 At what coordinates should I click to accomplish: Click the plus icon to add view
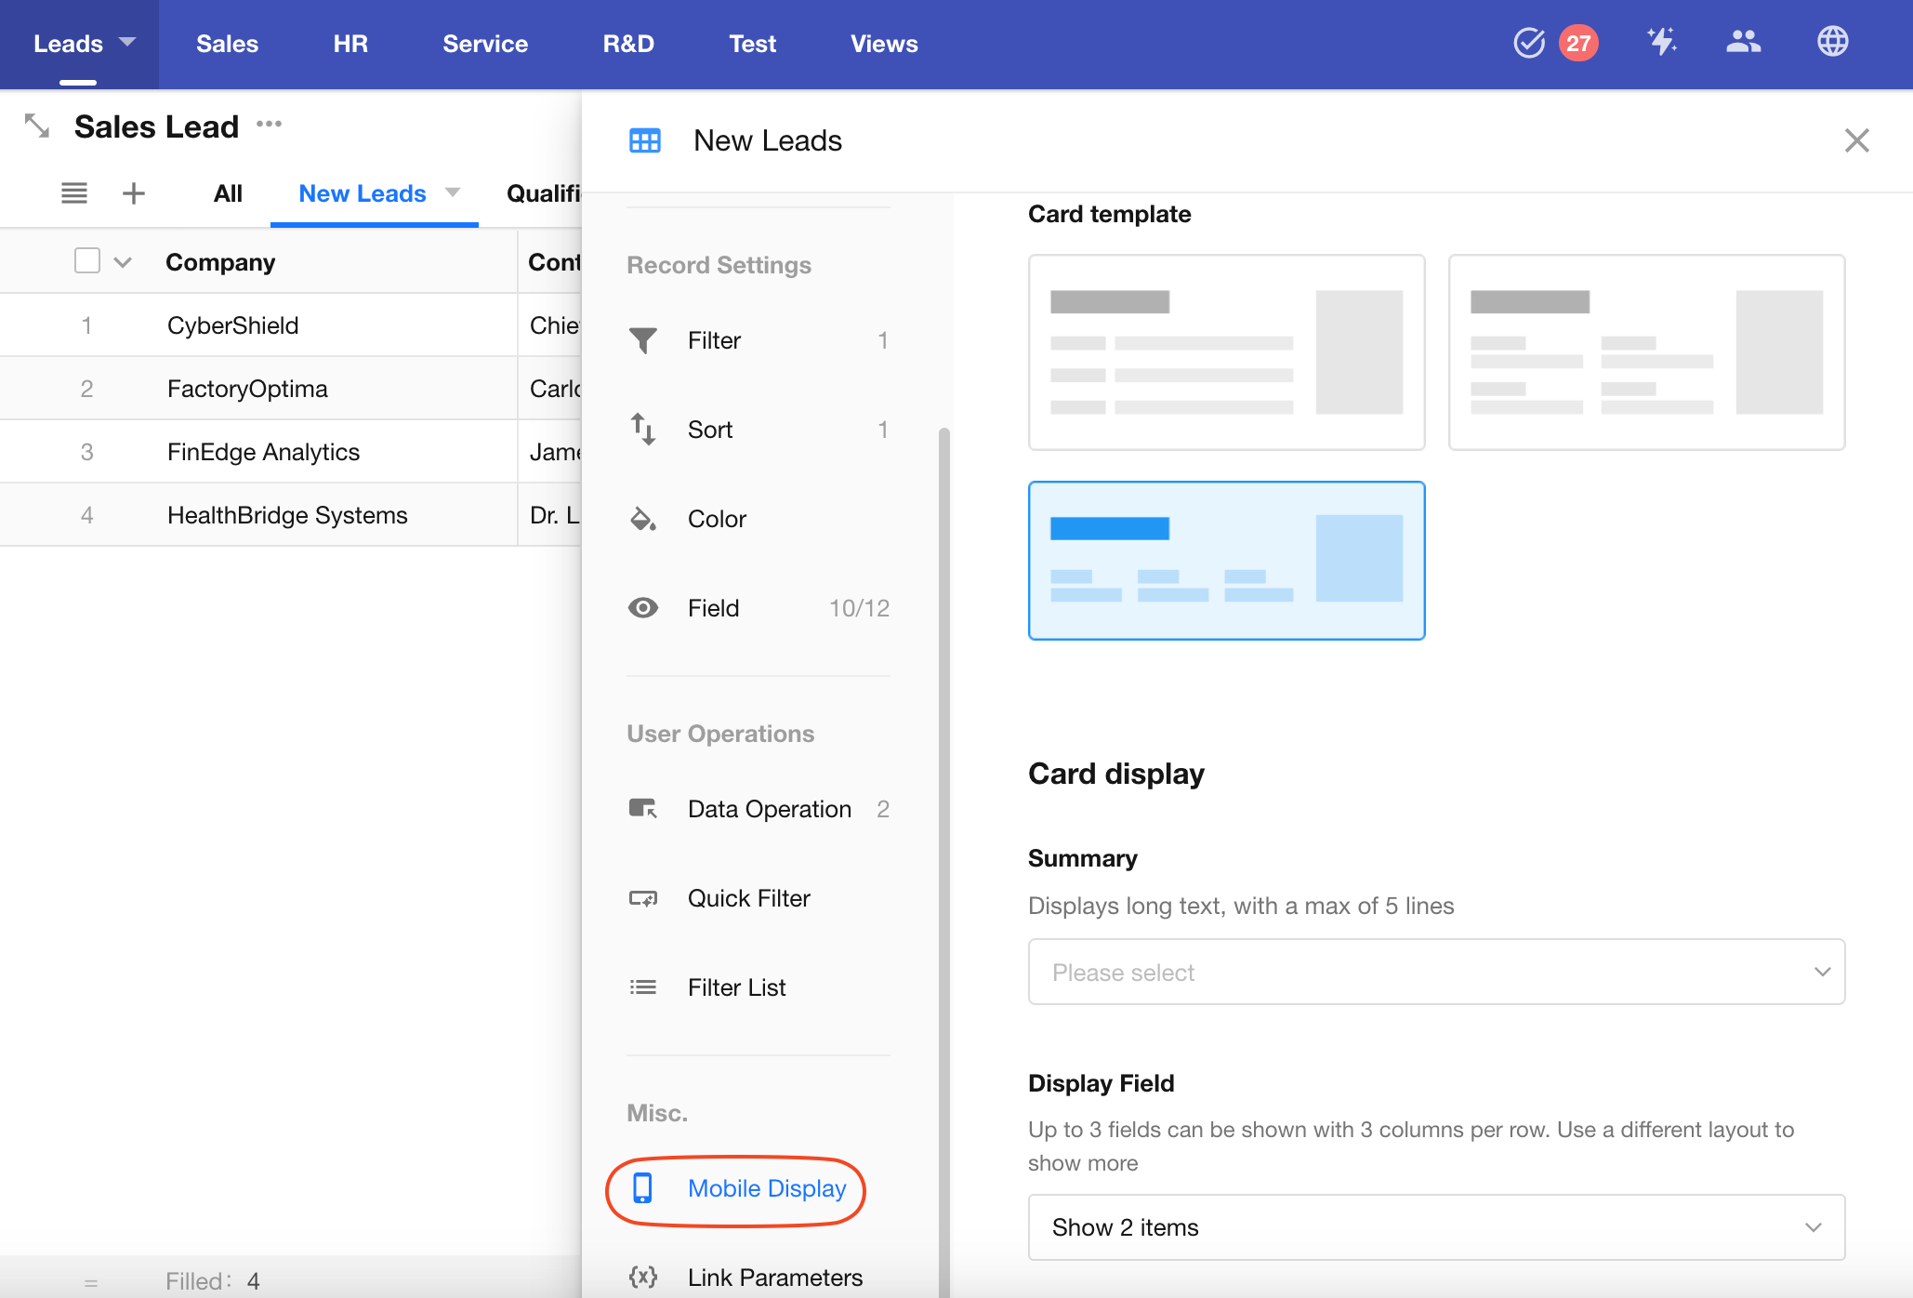click(x=134, y=193)
